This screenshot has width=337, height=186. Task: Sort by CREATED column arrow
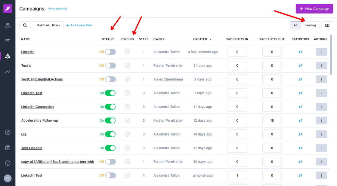[x=211, y=39]
